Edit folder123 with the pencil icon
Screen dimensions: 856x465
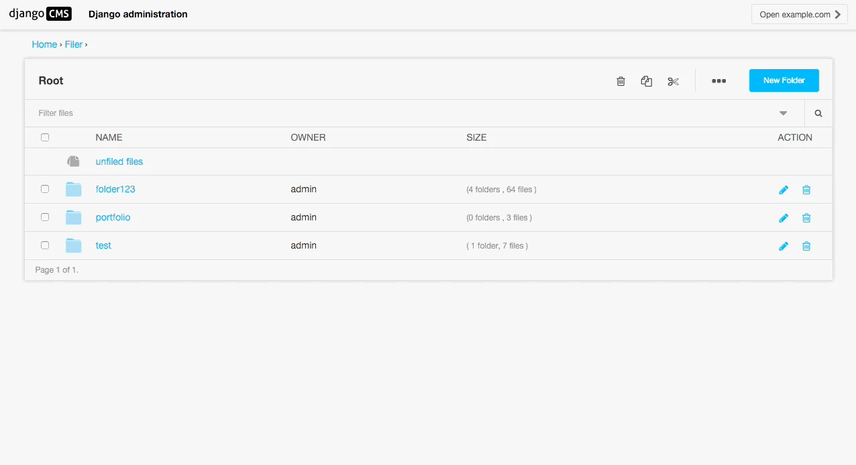tap(783, 190)
